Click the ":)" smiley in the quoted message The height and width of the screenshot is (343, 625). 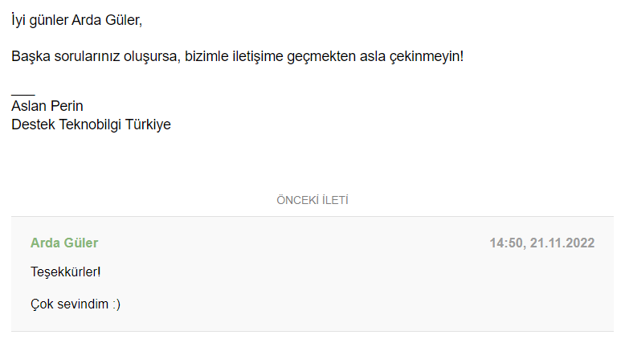[x=116, y=304]
